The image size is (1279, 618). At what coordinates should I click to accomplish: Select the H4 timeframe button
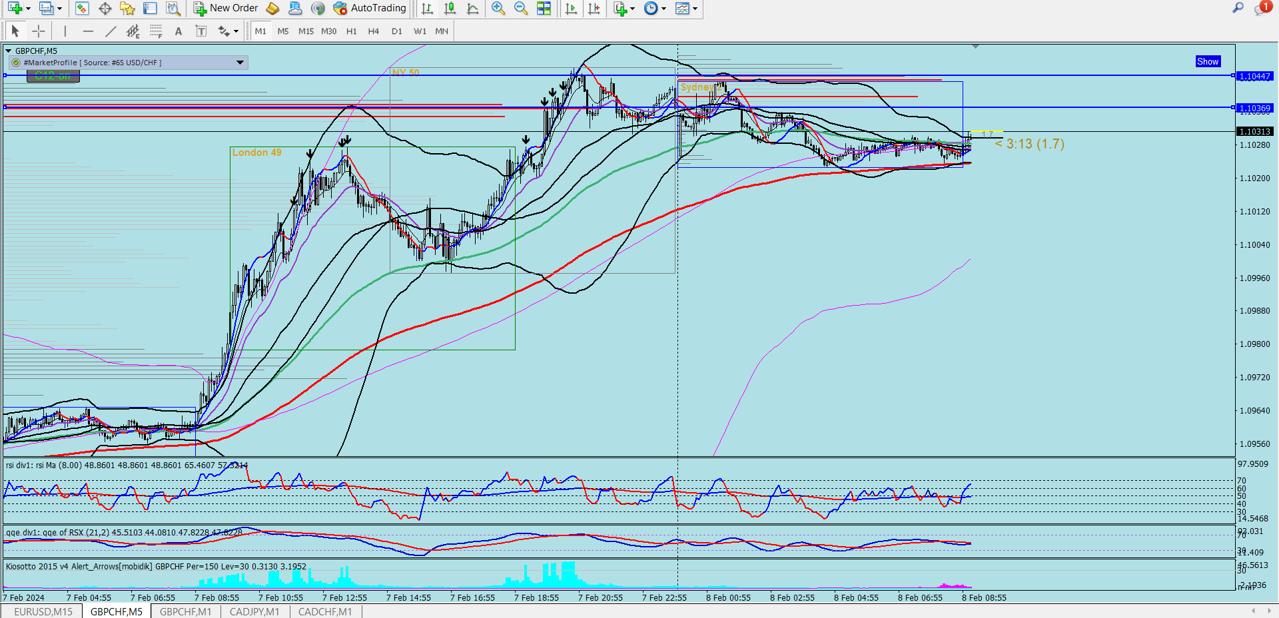(374, 31)
